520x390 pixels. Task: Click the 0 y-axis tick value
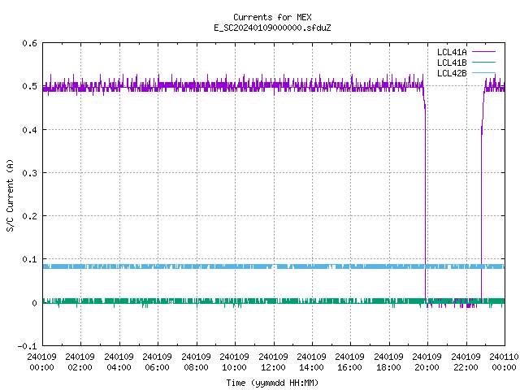(x=34, y=303)
